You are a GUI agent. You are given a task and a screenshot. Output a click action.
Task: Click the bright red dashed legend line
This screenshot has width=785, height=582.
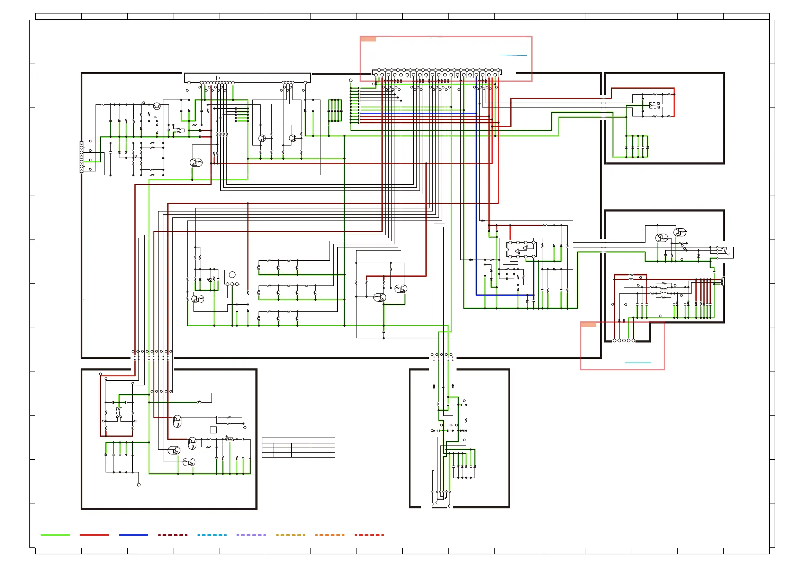369,535
